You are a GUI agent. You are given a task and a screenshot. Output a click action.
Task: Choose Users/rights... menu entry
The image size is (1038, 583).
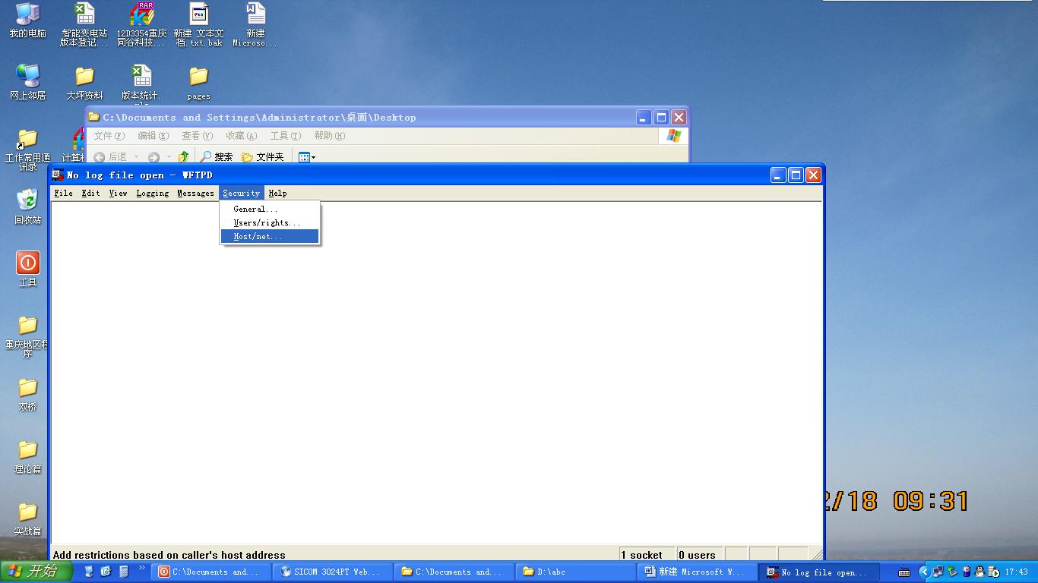pos(267,223)
